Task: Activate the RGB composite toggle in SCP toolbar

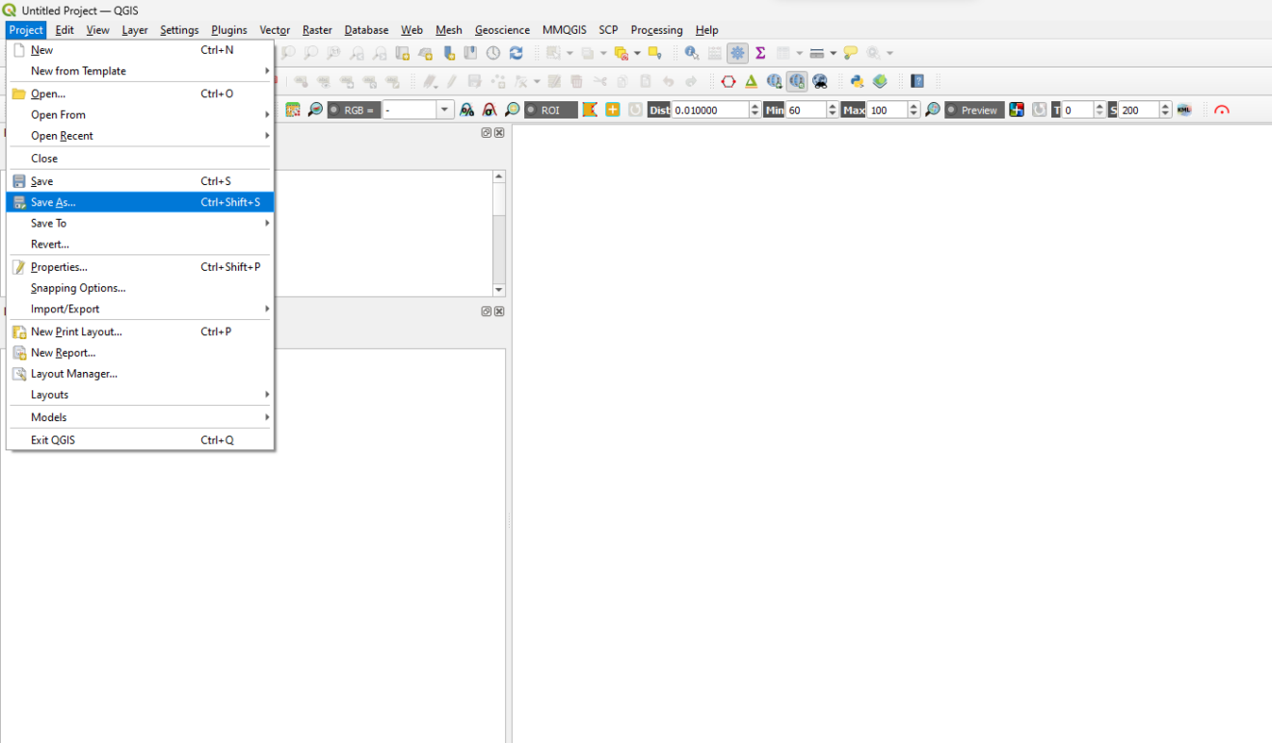Action: click(x=335, y=110)
